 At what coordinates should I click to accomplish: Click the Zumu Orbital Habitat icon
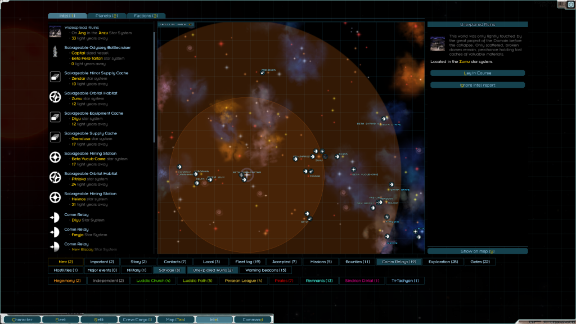55,97
